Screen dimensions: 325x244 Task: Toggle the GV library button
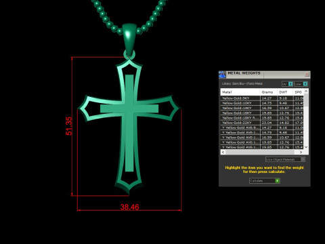(287, 84)
